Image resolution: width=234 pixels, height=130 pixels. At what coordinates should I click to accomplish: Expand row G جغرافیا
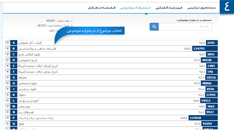[7, 77]
